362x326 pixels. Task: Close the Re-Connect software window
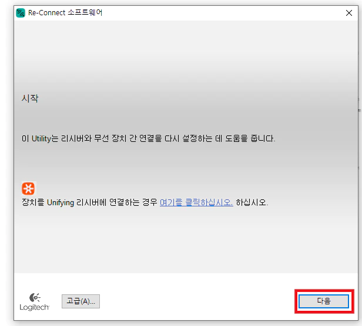(x=349, y=13)
